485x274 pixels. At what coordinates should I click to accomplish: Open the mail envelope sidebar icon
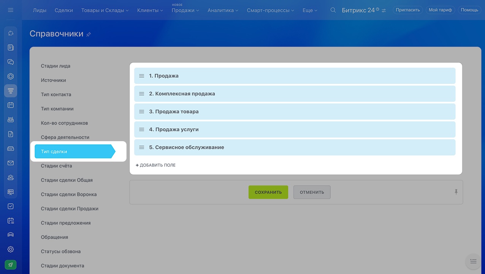(x=11, y=163)
